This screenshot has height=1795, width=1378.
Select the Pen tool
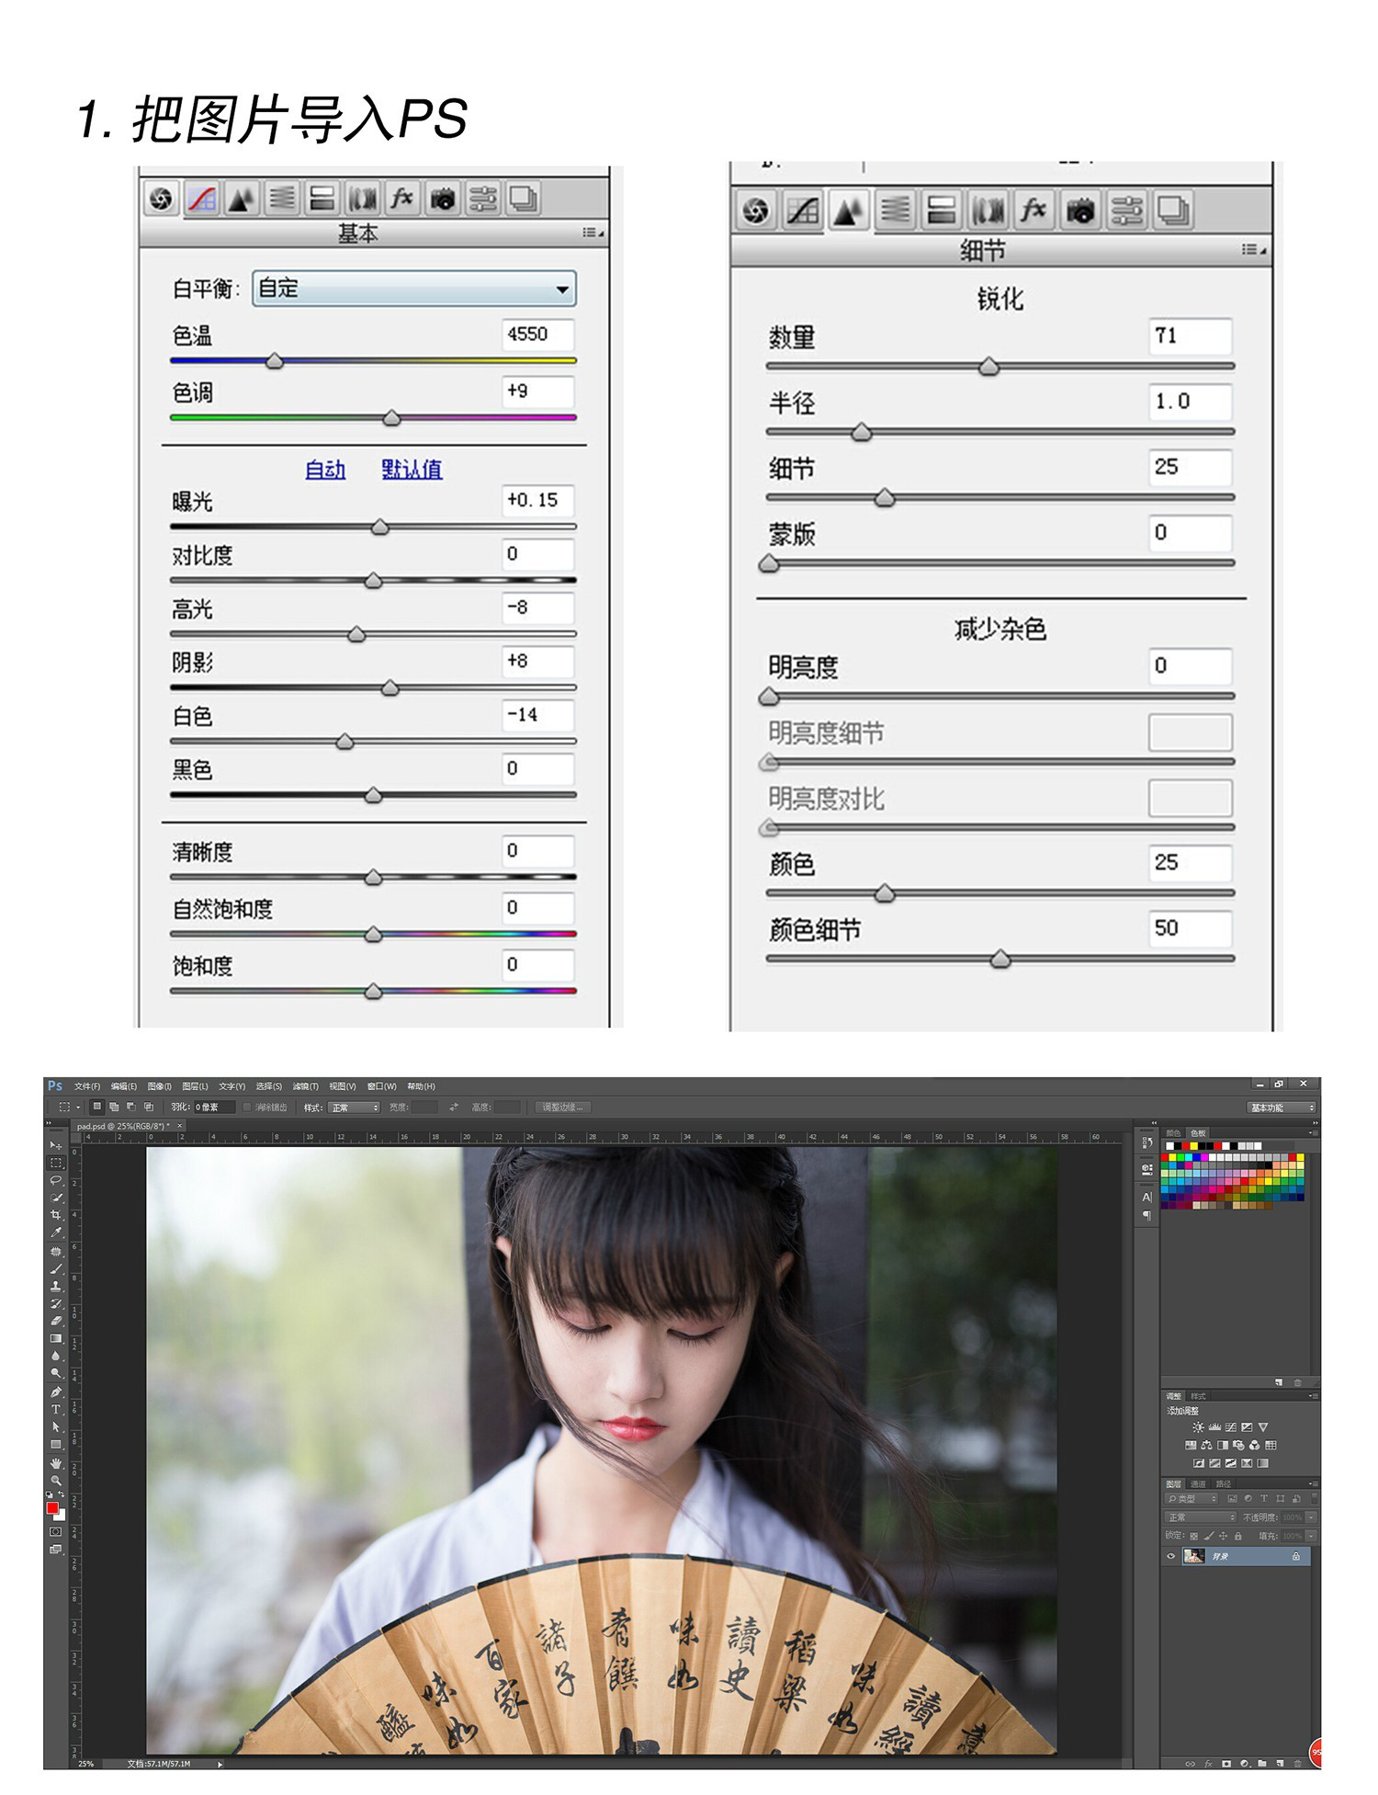(56, 1392)
